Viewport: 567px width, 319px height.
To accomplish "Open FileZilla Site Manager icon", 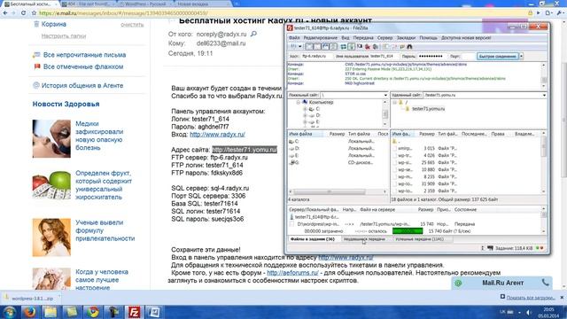I will coord(293,47).
